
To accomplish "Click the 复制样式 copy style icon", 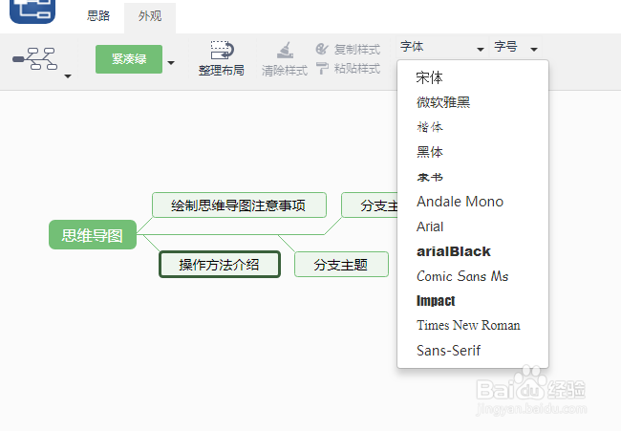I will pyautogui.click(x=323, y=49).
